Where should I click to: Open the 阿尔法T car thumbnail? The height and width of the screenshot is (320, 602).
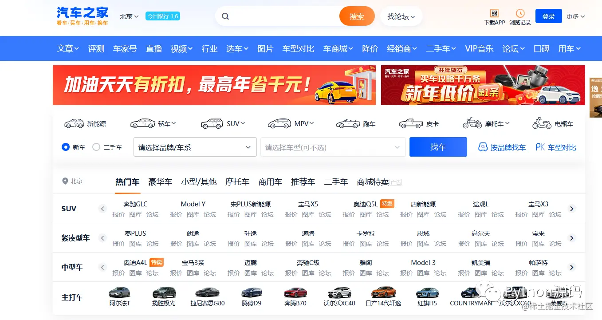120,292
